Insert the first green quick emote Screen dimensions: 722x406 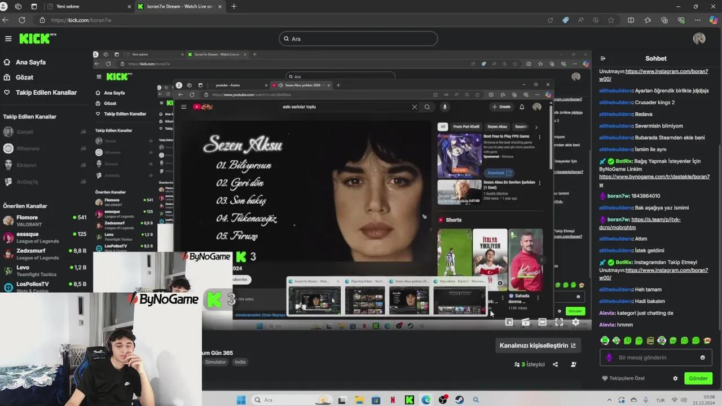tap(605, 341)
